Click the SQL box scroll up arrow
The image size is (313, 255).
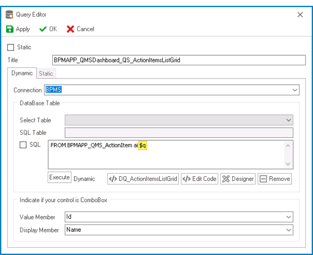[x=288, y=146]
